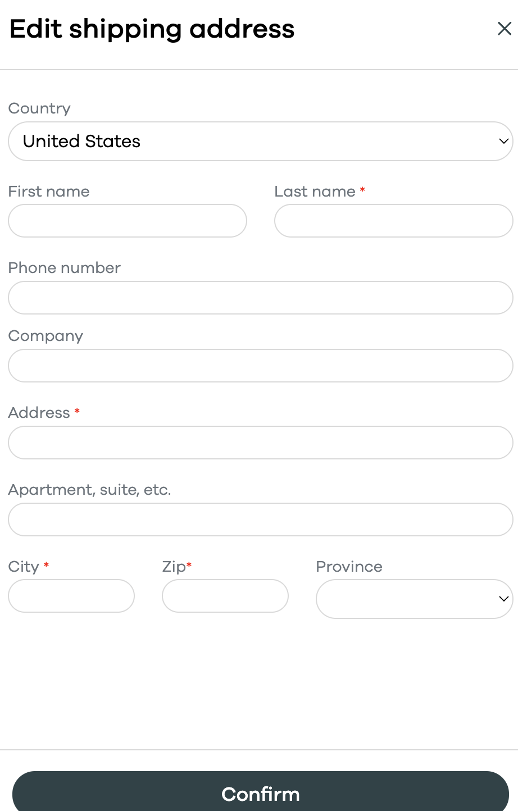
Task: Click the First name label text
Action: click(49, 192)
